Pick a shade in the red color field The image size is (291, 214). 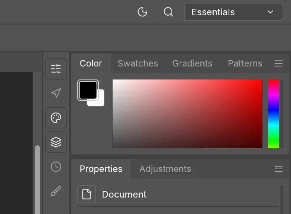(x=187, y=114)
